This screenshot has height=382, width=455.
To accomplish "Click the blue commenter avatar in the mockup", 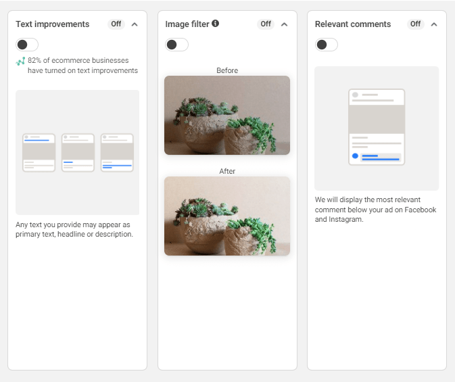I will 355,156.
